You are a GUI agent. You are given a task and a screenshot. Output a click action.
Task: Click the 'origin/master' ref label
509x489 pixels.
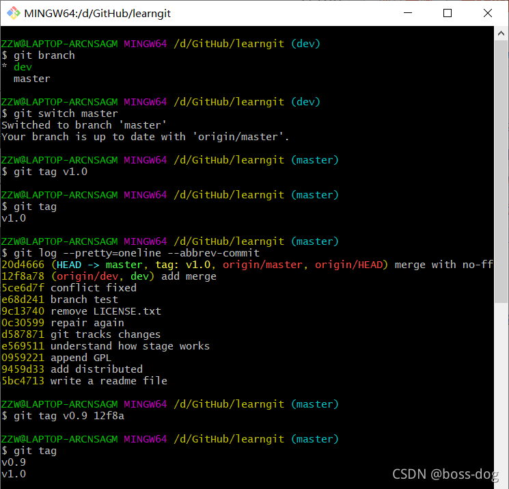pos(262,265)
